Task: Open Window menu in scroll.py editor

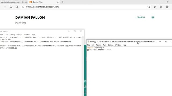Action: click(x=118, y=45)
